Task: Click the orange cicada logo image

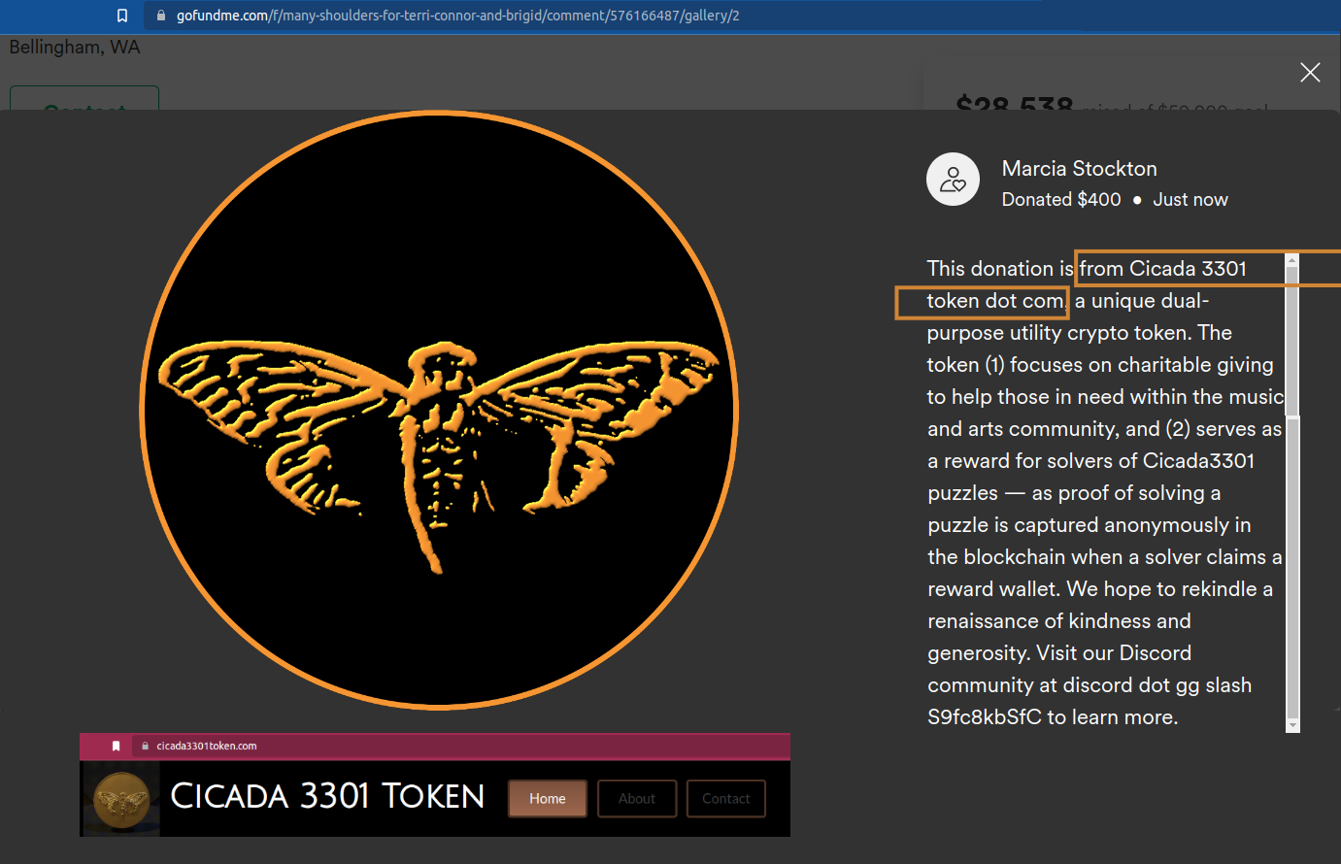Action: click(x=439, y=410)
